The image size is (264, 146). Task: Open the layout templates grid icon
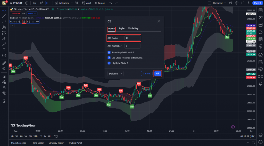76,3
